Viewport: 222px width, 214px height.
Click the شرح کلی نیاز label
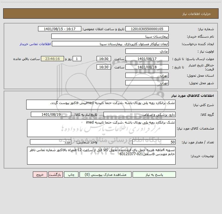tap(204, 105)
